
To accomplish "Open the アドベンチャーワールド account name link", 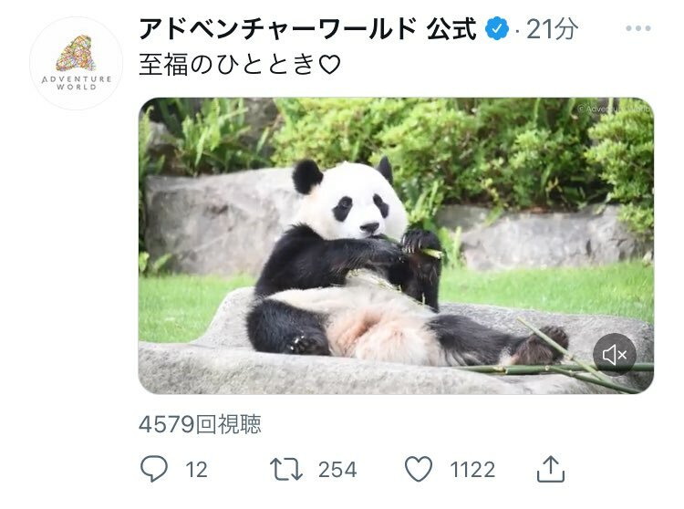I will pos(278,29).
